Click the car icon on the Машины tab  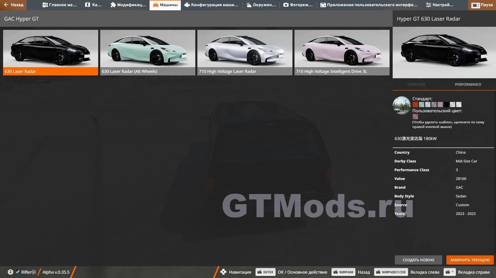pyautogui.click(x=155, y=5)
